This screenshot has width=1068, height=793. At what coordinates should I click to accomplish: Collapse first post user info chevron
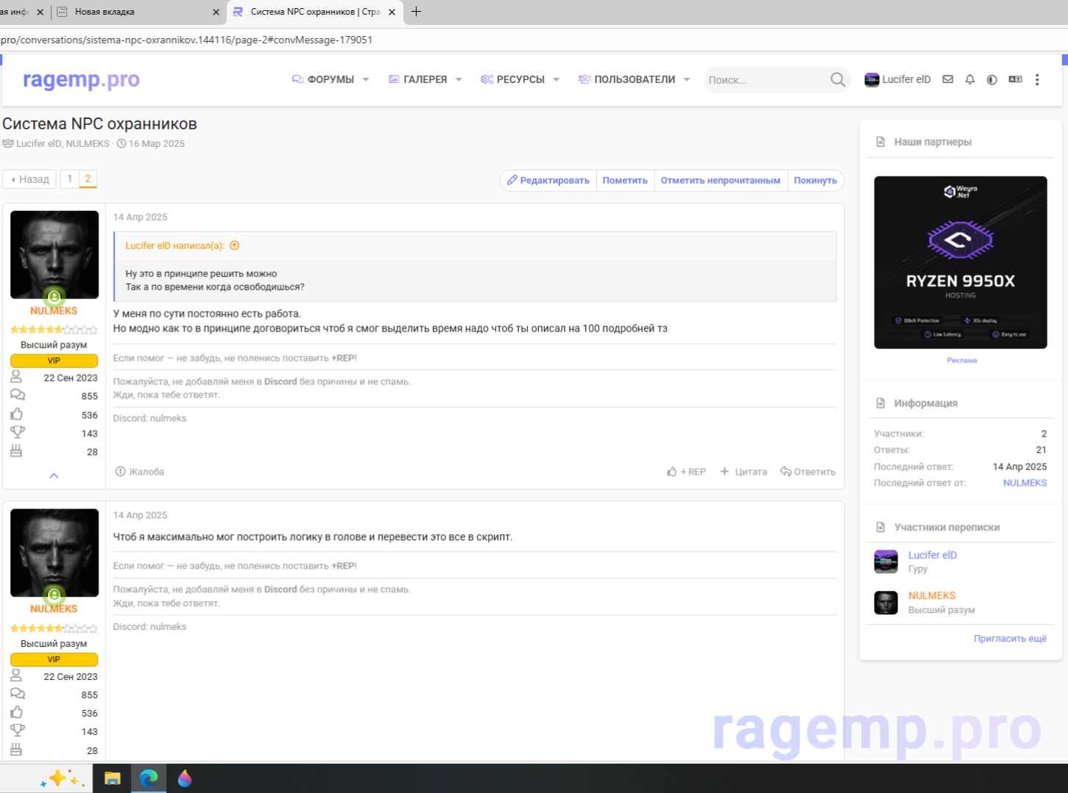tap(54, 476)
